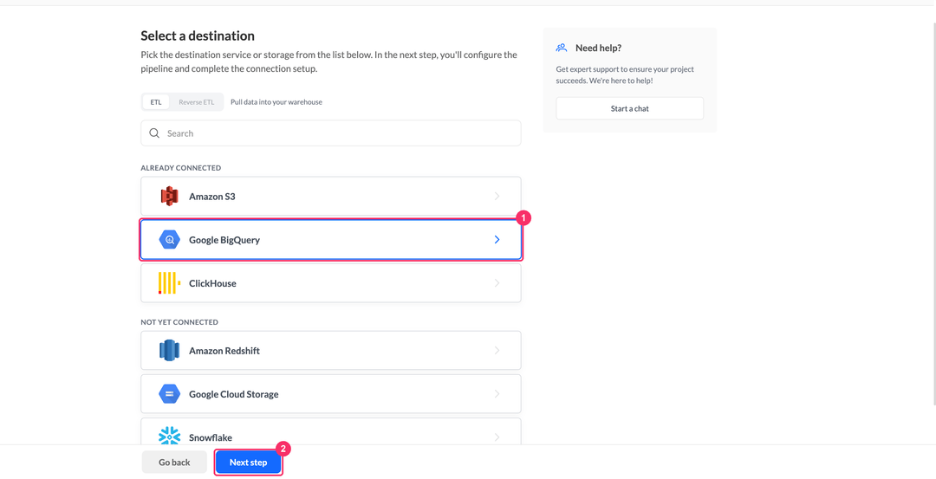
Task: Click the 'NOT YET CONNECTED' section label
Action: [x=179, y=322]
